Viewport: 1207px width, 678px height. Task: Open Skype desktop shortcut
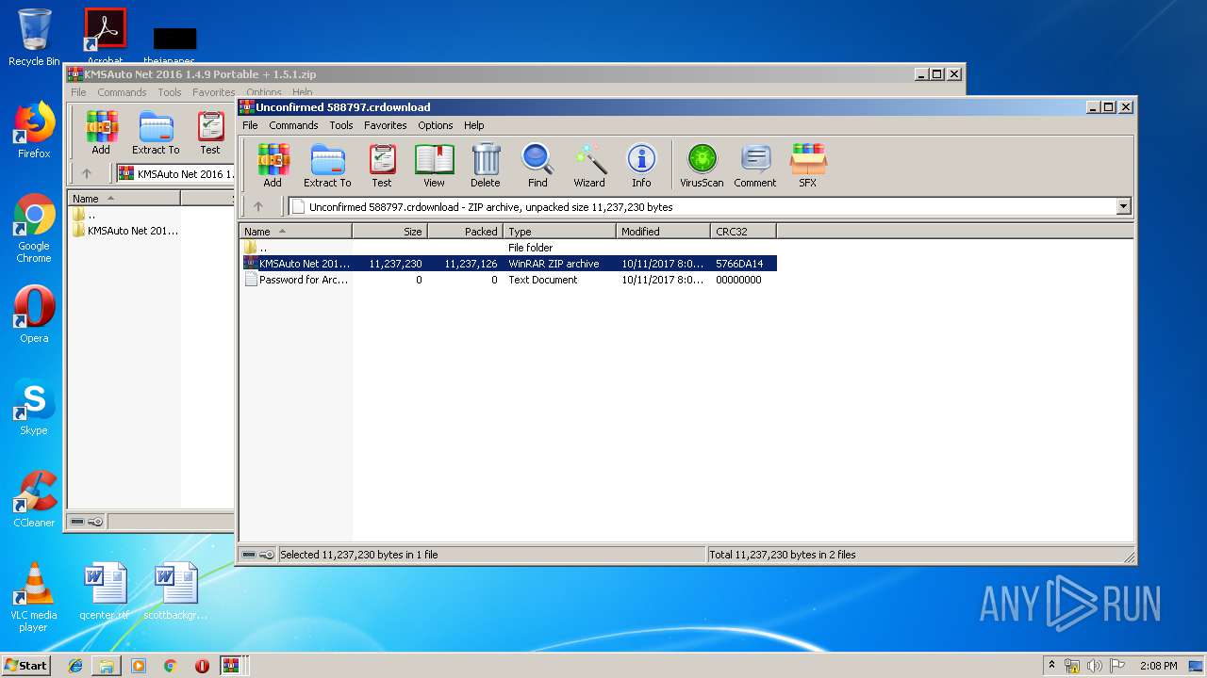[34, 407]
